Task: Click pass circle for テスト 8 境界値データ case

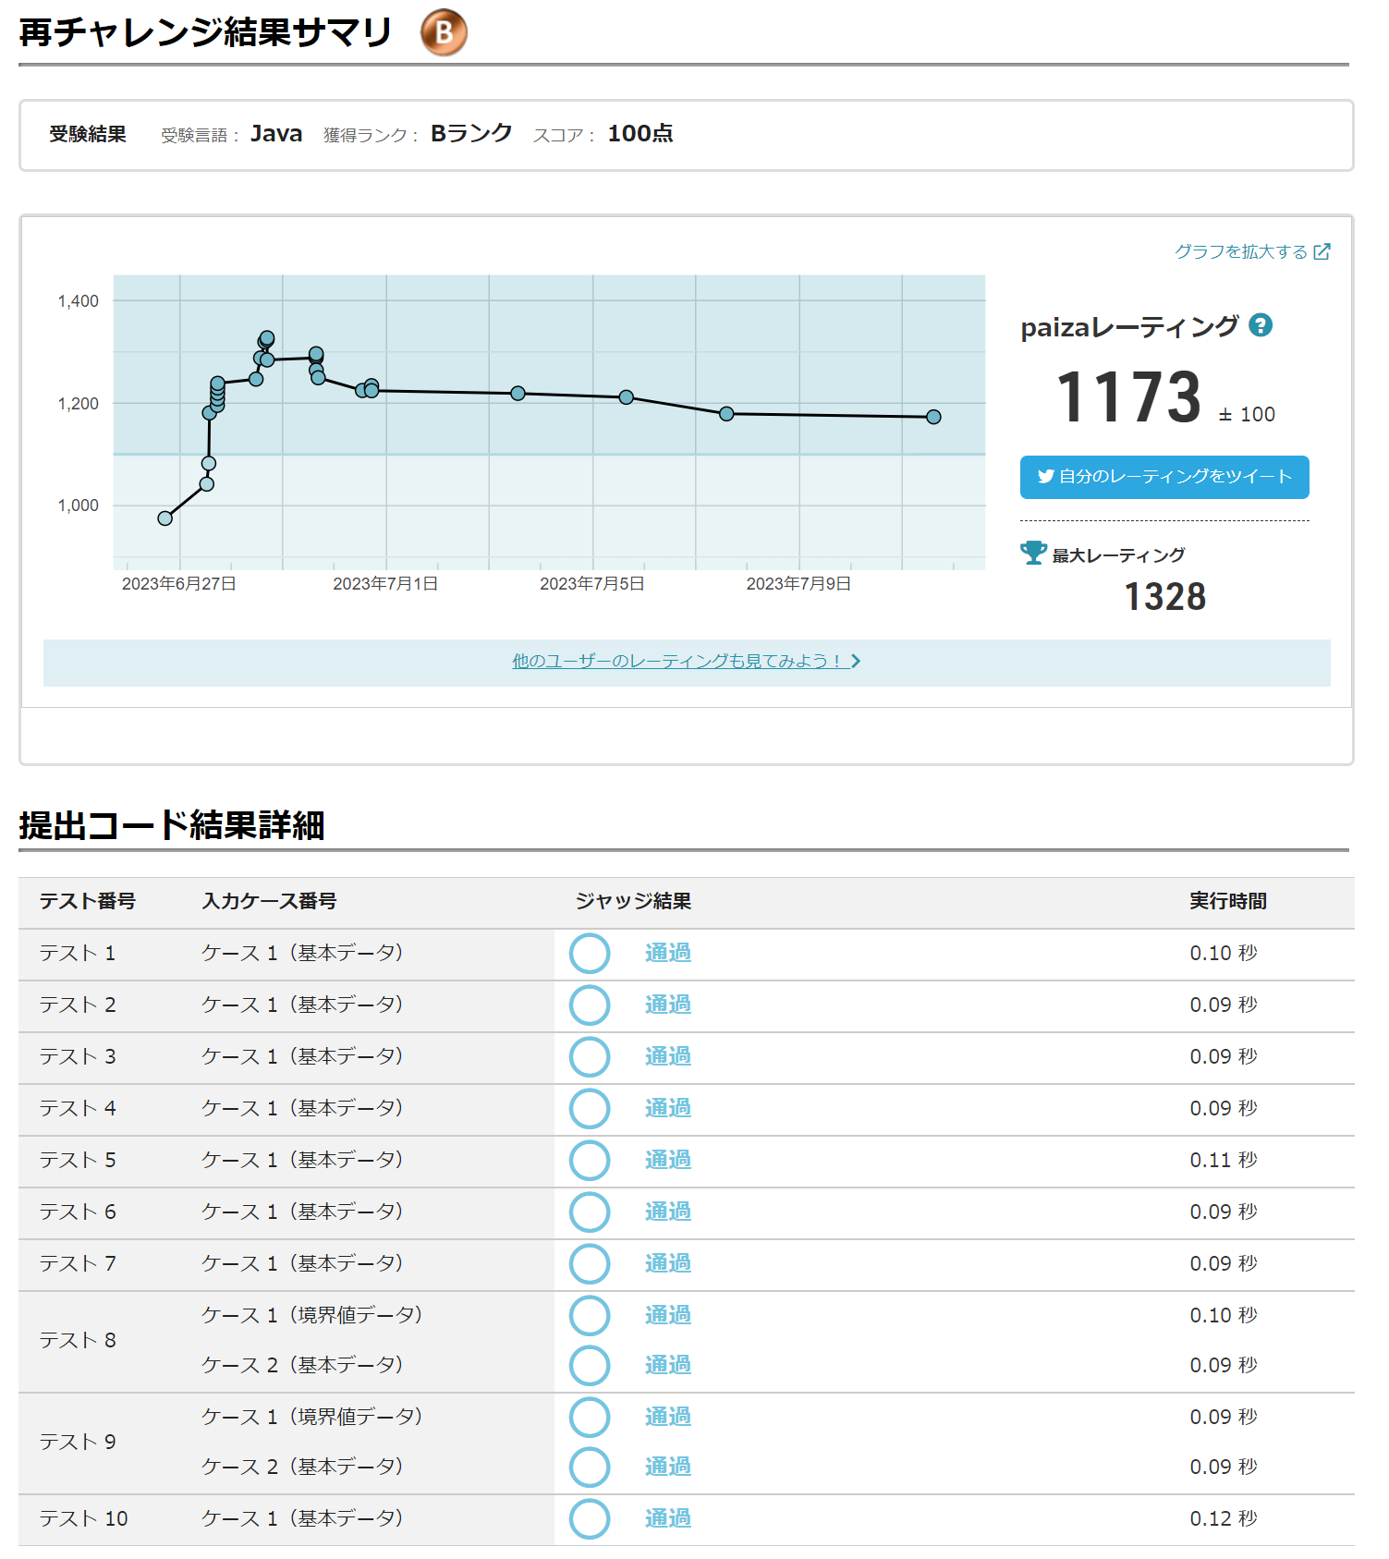Action: click(590, 1316)
